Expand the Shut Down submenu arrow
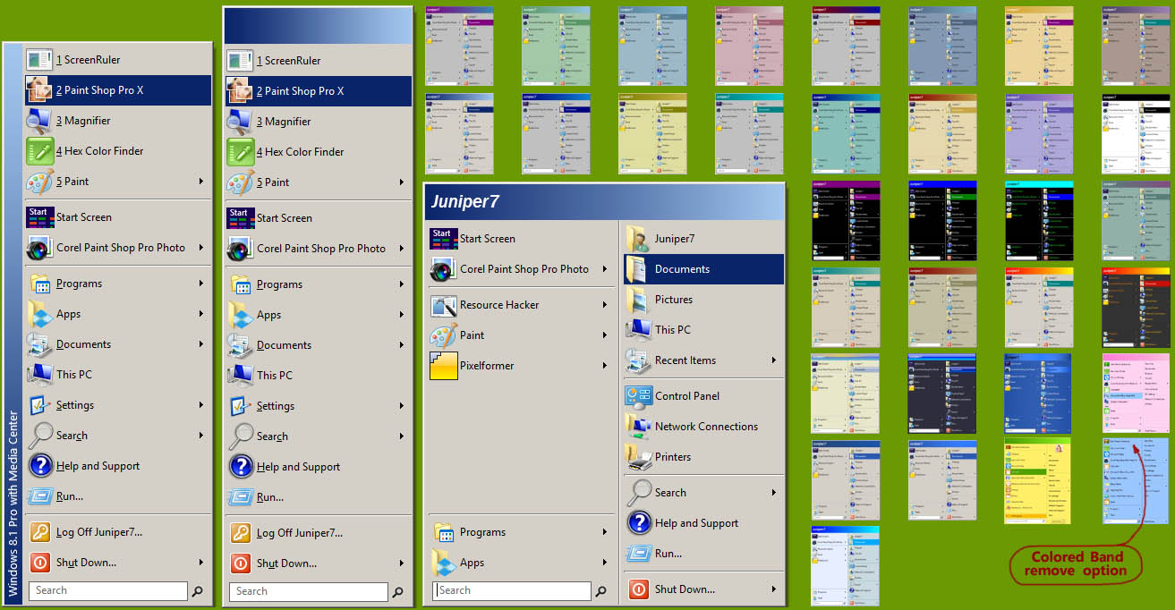Image resolution: width=1175 pixels, height=610 pixels. [x=771, y=589]
